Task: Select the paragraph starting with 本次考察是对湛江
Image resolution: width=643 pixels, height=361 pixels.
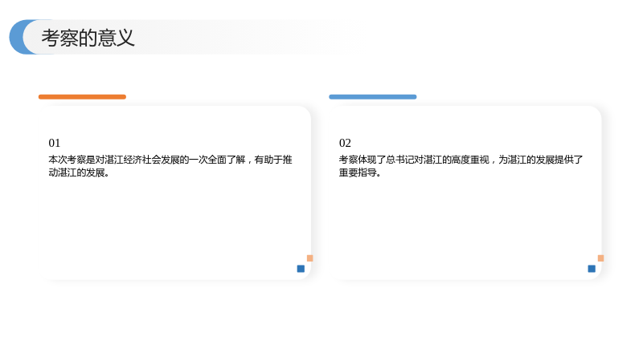Action: pos(170,166)
